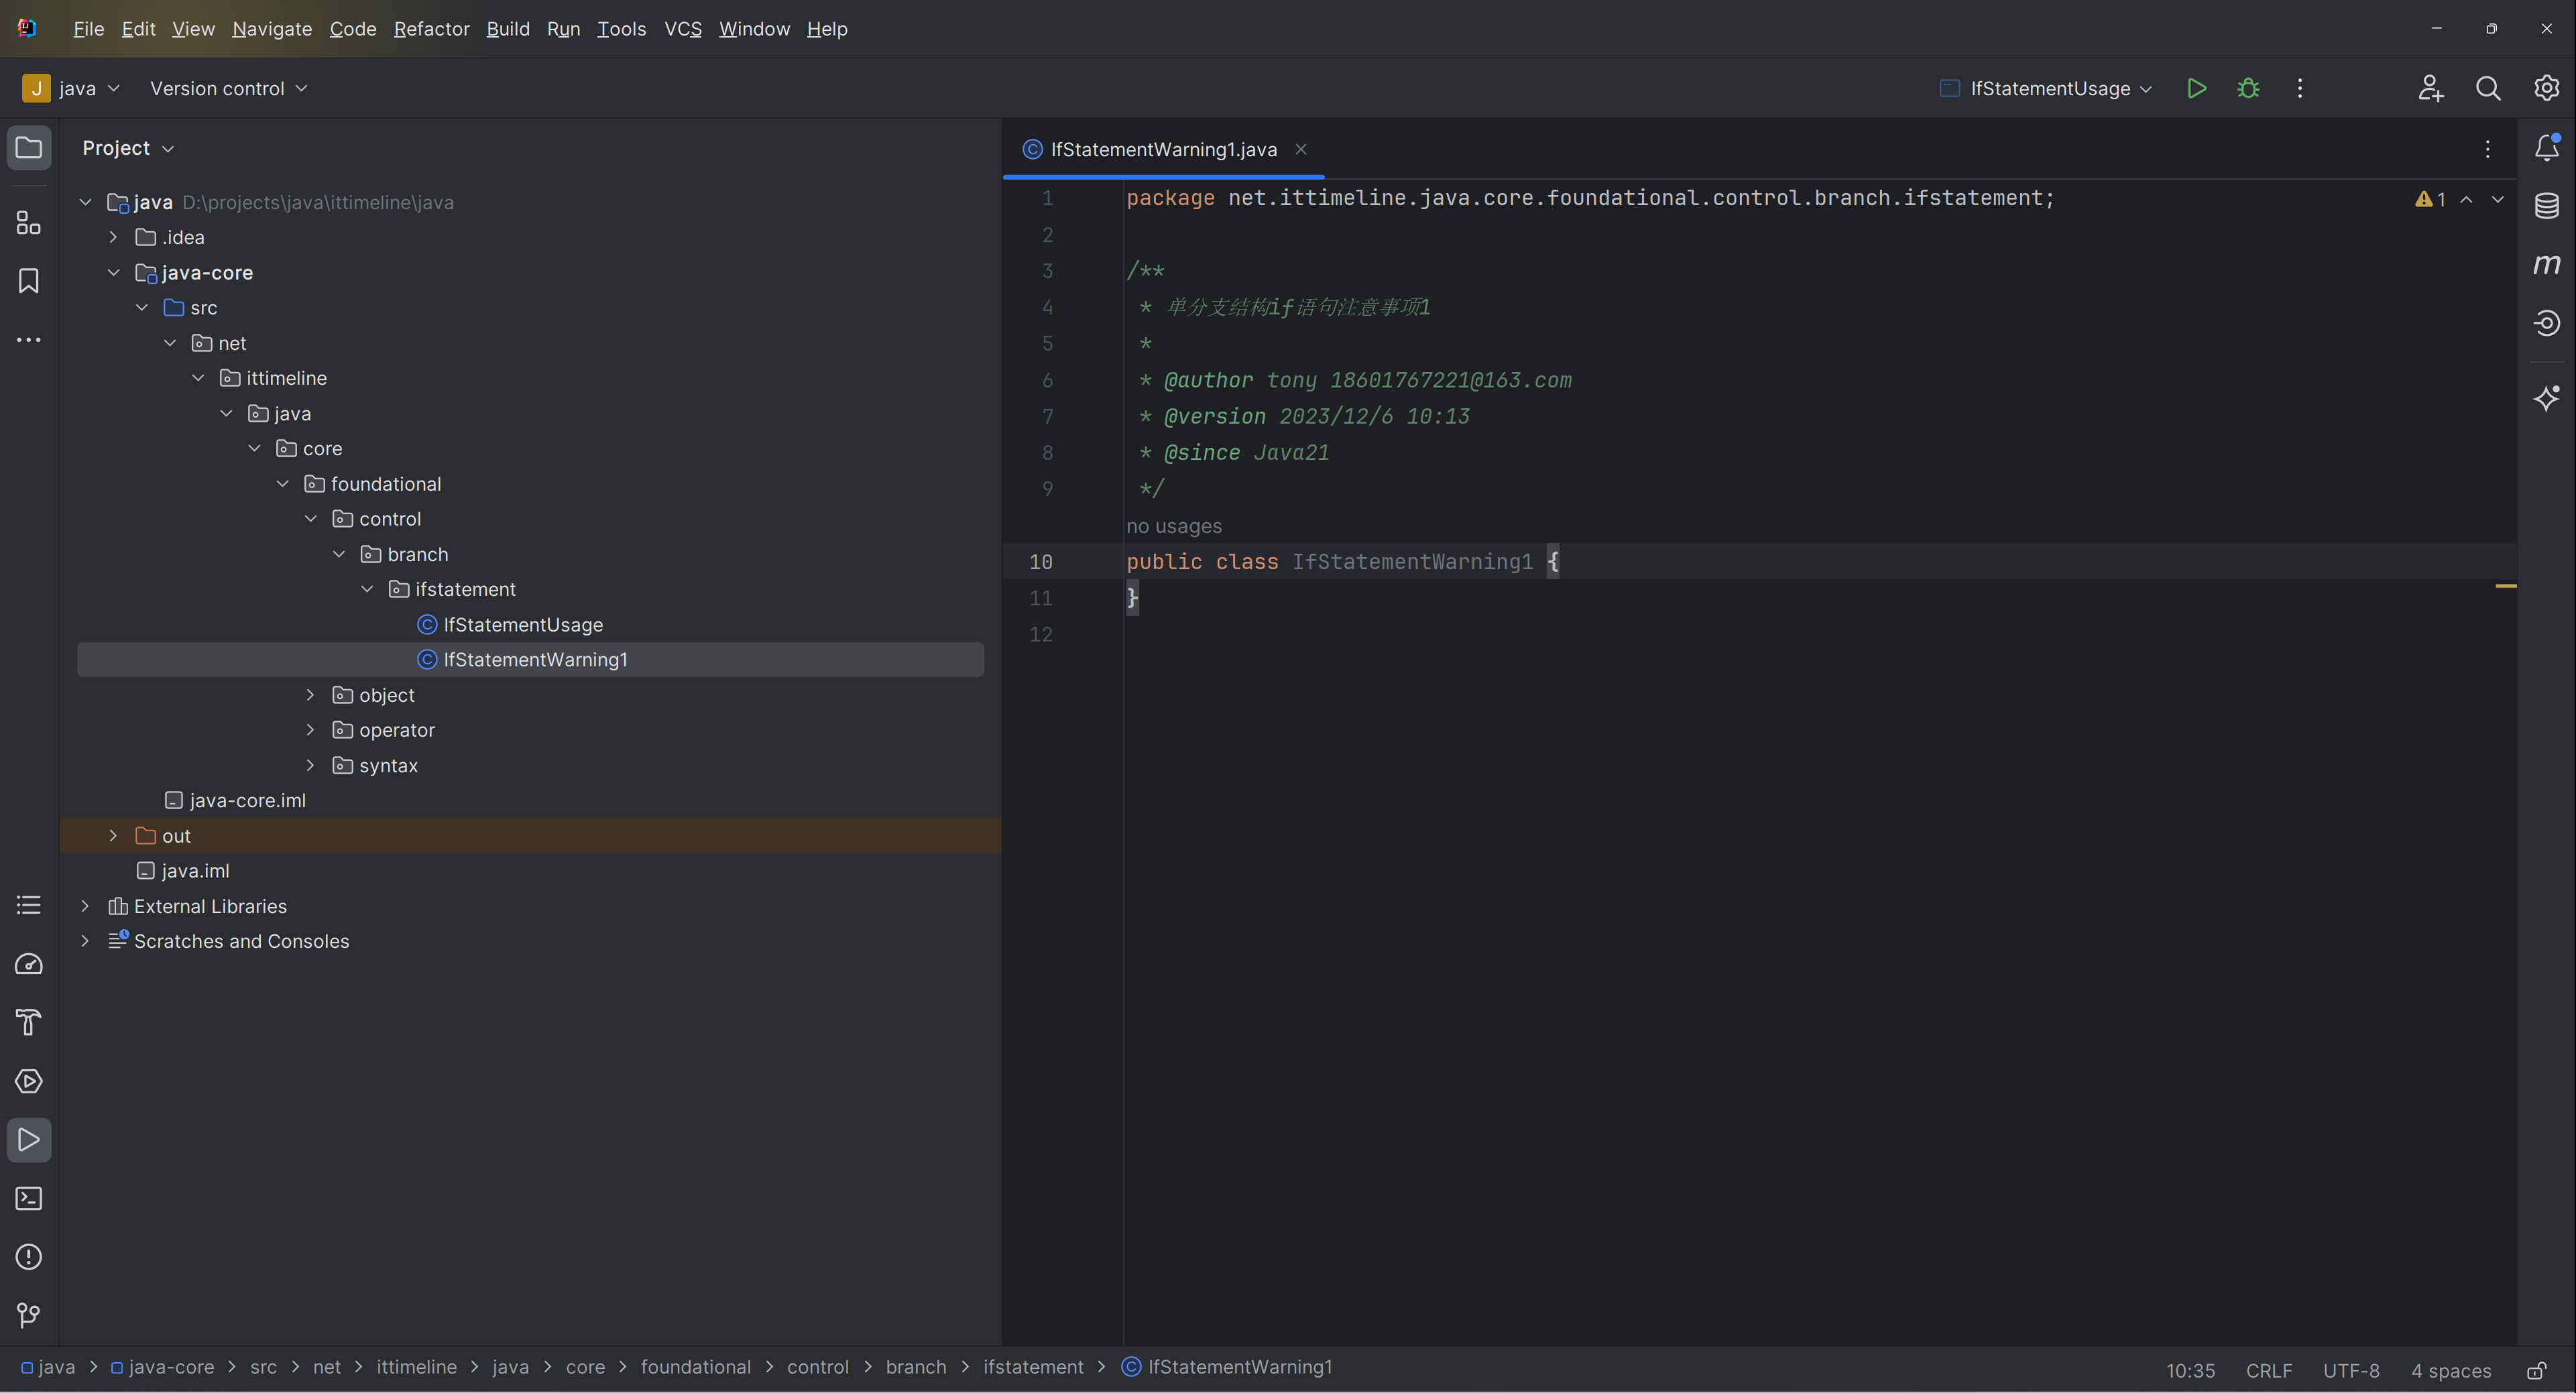Collapse the src folder
Viewport: 2576px width, 1393px height.
(x=141, y=307)
